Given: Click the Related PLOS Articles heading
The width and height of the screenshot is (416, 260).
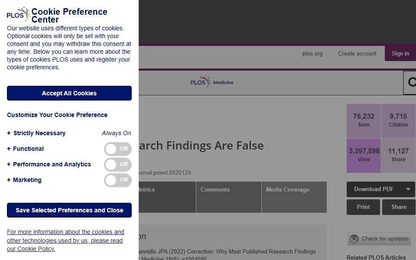Looking at the screenshot, I should [x=376, y=257].
